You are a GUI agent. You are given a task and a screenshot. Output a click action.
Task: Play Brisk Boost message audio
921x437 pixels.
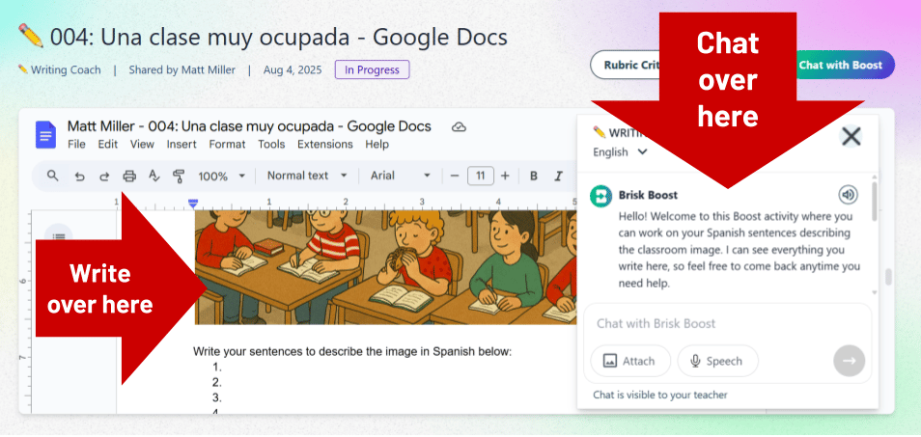[x=848, y=194]
